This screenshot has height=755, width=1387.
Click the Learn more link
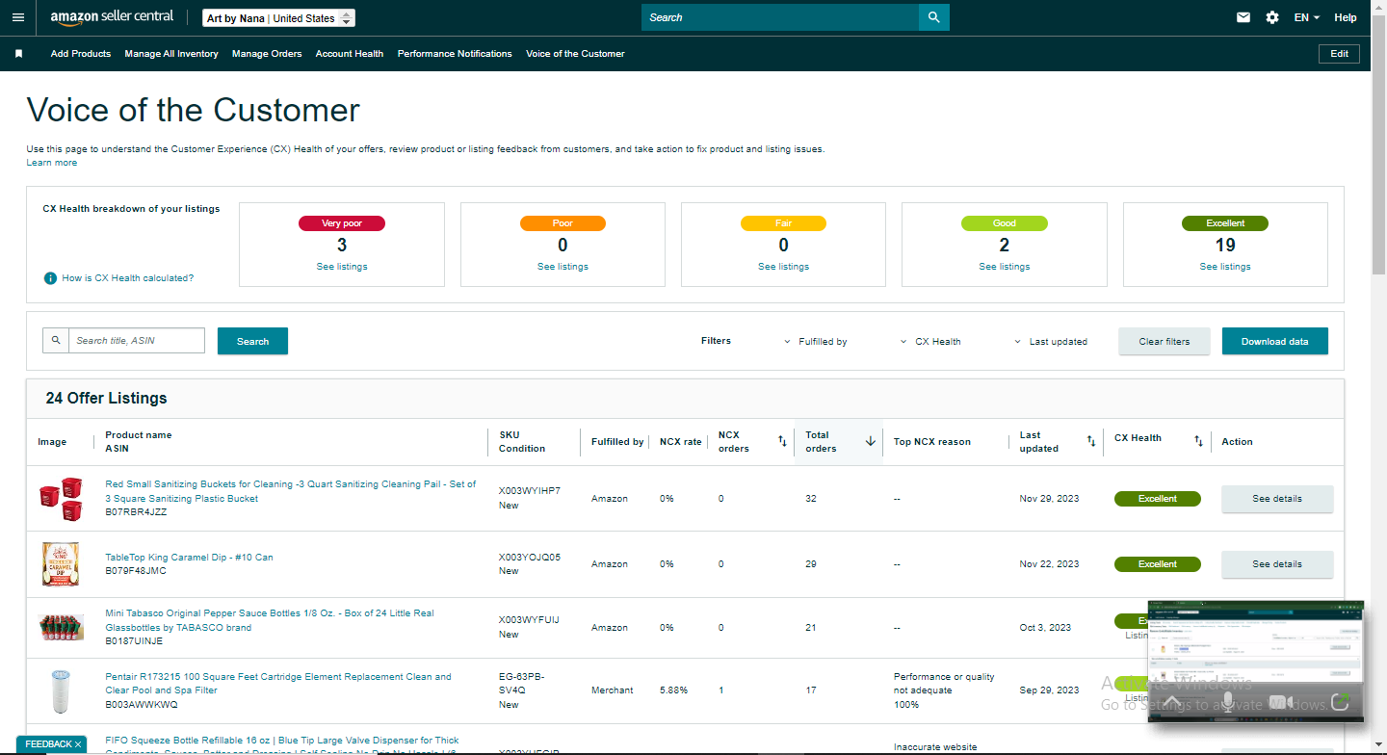pos(52,163)
